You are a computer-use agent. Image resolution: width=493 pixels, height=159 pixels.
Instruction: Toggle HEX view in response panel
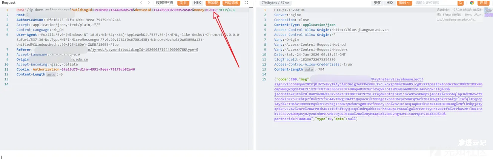coord(390,3)
